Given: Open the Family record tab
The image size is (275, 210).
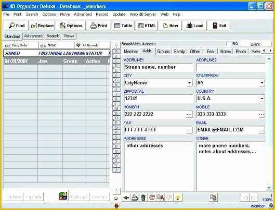Looking at the screenshot, I should tap(179, 52).
